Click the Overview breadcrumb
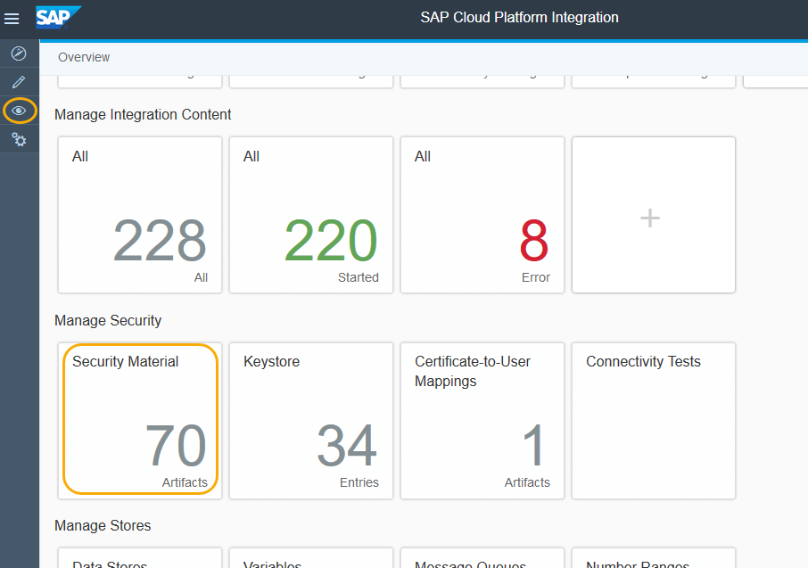The width and height of the screenshot is (808, 568). 84,57
